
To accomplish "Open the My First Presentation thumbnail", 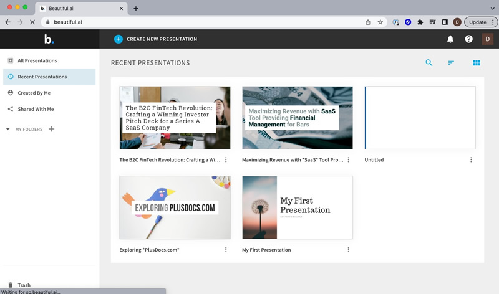I will point(298,207).
